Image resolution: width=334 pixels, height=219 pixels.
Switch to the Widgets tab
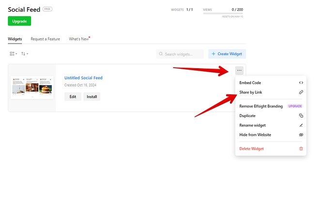point(15,39)
